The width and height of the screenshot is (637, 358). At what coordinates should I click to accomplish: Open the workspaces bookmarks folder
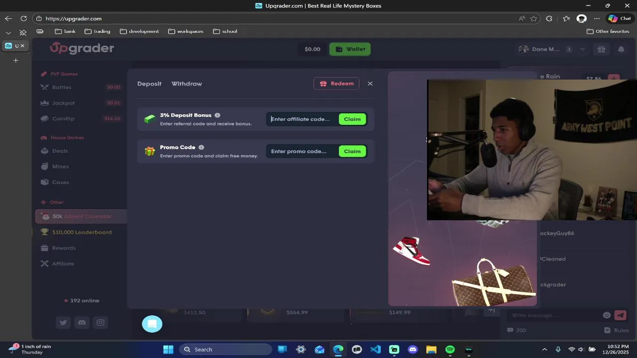pyautogui.click(x=186, y=31)
